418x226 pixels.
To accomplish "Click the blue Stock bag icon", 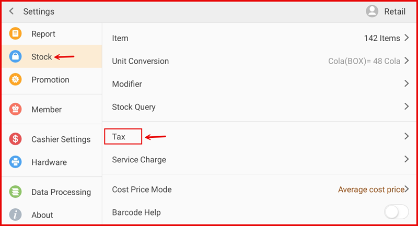I will 16,57.
